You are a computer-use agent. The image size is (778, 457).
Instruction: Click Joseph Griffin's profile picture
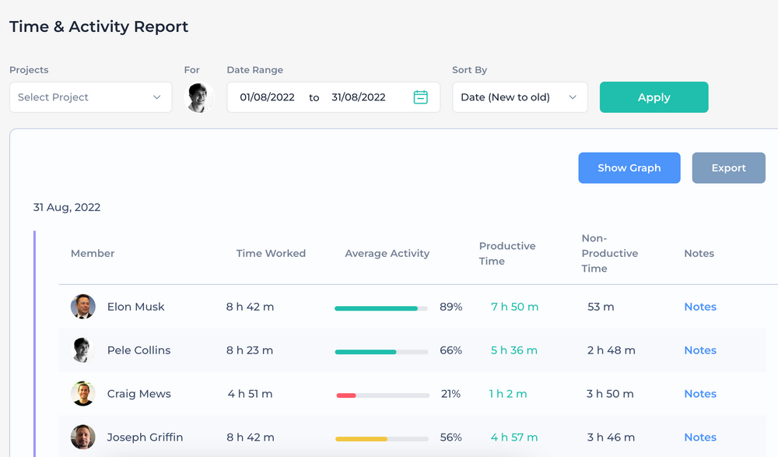(x=82, y=438)
